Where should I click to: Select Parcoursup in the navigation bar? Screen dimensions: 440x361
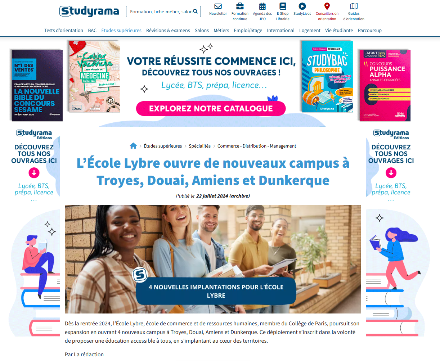tap(370, 31)
